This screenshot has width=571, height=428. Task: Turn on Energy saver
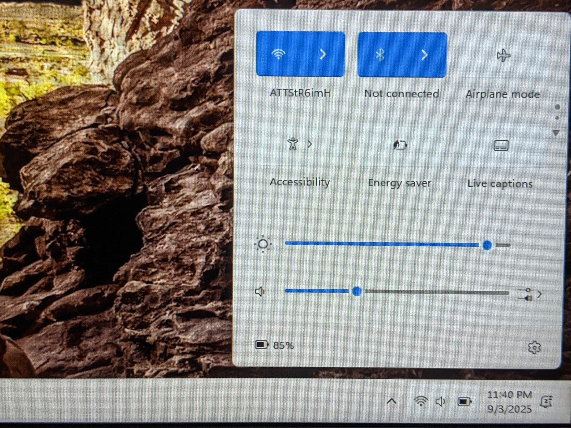tap(400, 145)
